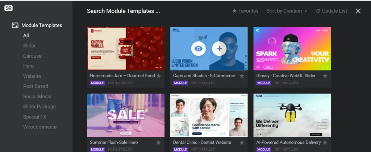
Task: Favorite the Caps and Shades - E-Commerce template
Action: pyautogui.click(x=242, y=76)
